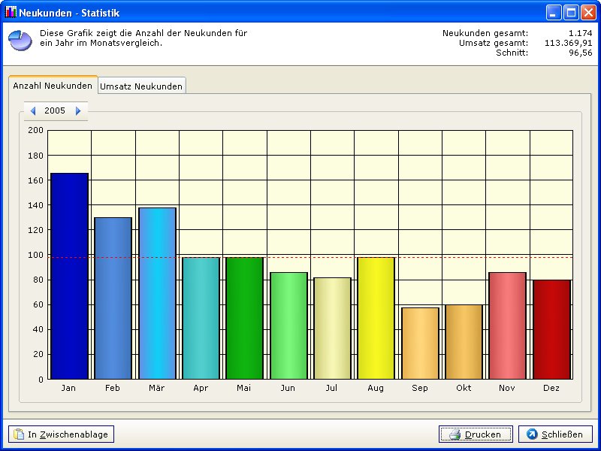The width and height of the screenshot is (601, 451).
Task: Click the pie chart icon in header
Action: [20, 41]
